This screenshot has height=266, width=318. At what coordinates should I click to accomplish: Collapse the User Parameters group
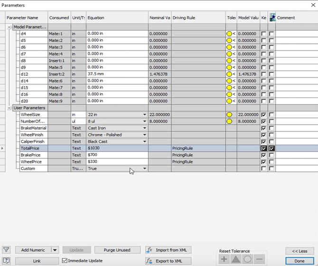pos(9,108)
